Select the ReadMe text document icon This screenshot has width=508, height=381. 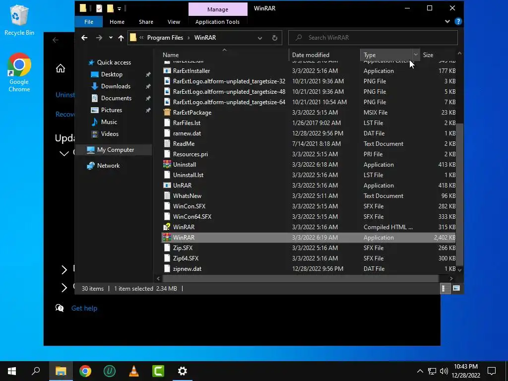[167, 144]
